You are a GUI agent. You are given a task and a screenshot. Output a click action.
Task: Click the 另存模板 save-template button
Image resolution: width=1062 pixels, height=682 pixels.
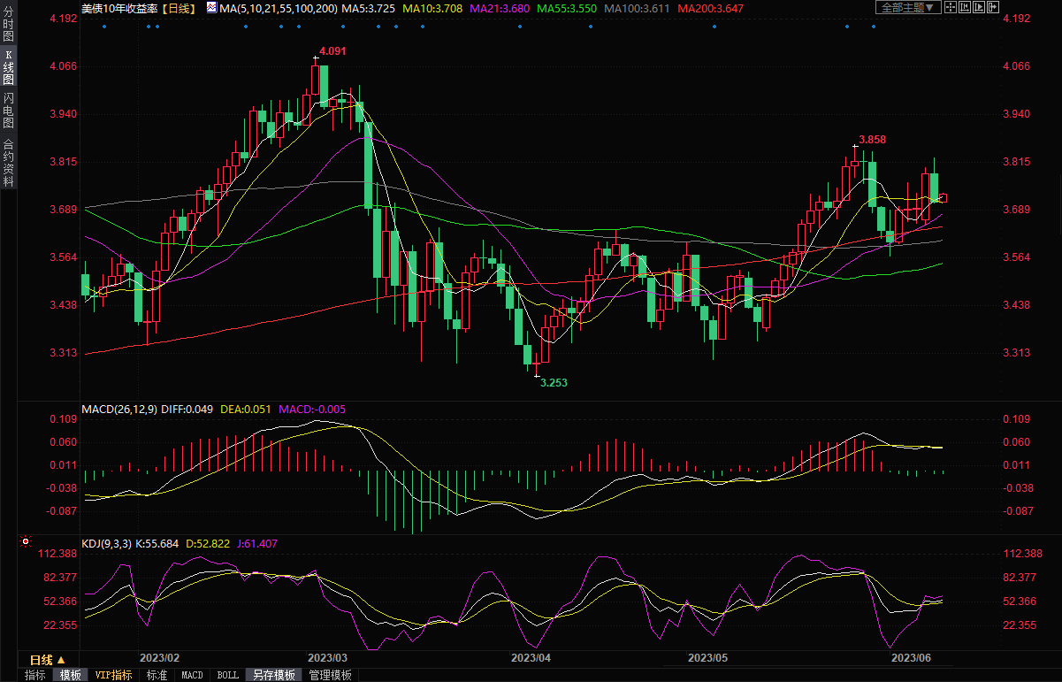click(273, 675)
